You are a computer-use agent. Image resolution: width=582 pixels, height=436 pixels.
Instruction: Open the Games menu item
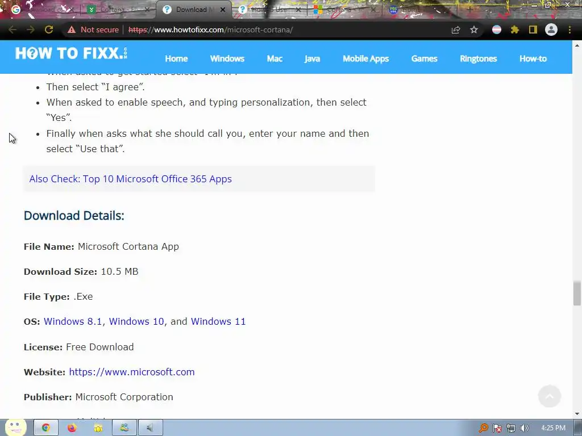(x=424, y=58)
